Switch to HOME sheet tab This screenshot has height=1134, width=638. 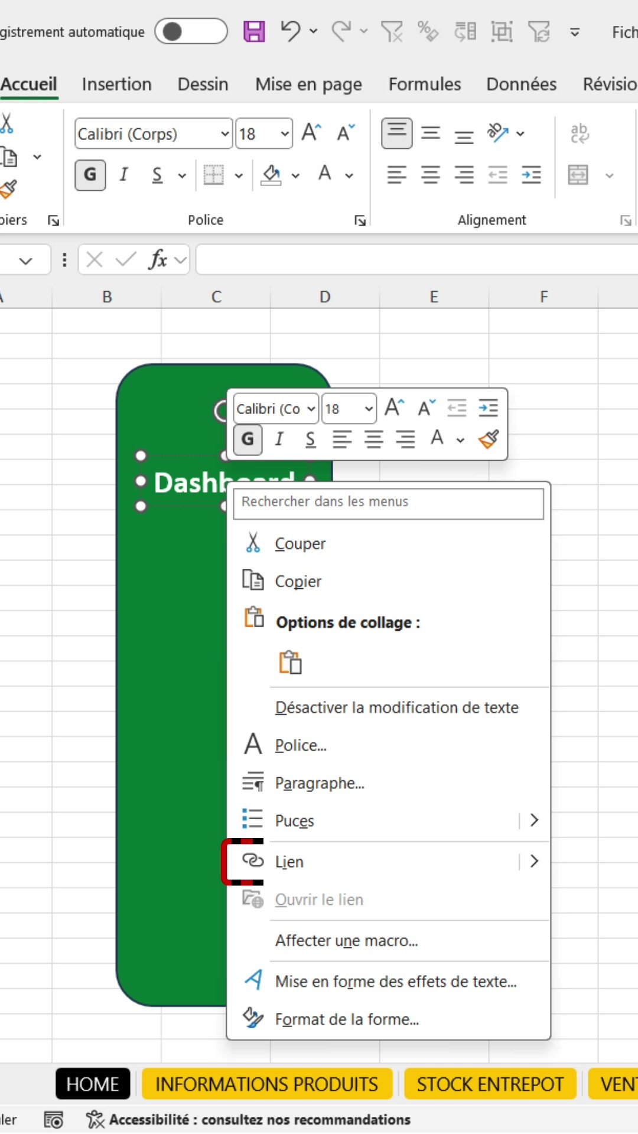click(93, 1084)
